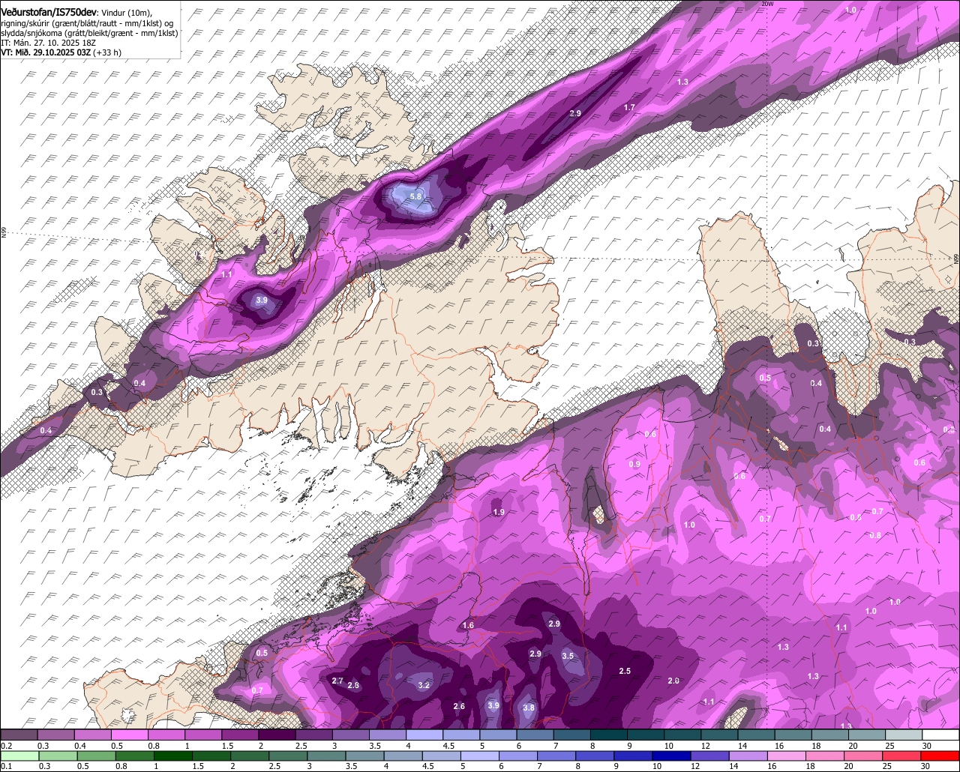This screenshot has height=772, width=960.
Task: Click the 20W longitude label at the top edge
Action: point(766,4)
